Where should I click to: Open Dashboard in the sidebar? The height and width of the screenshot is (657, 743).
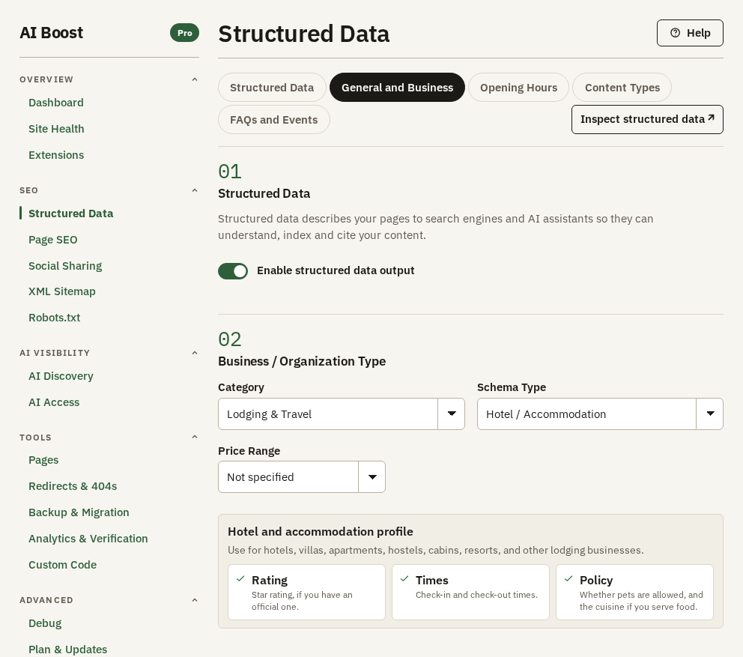tap(56, 103)
